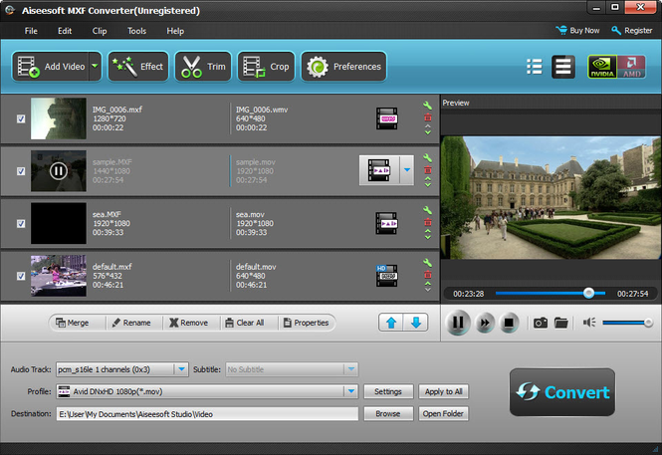Click the HD format icon for default.mov
This screenshot has width=662, height=455.
coord(386,276)
